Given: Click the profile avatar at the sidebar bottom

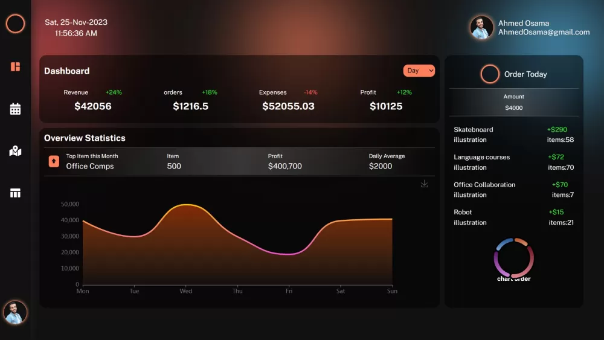Looking at the screenshot, I should [x=16, y=312].
